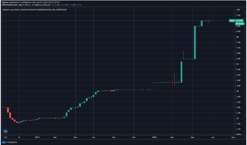The height and width of the screenshot is (145, 247).
Task: Select the red candle with long wick near March 2020
Action: [175, 79]
